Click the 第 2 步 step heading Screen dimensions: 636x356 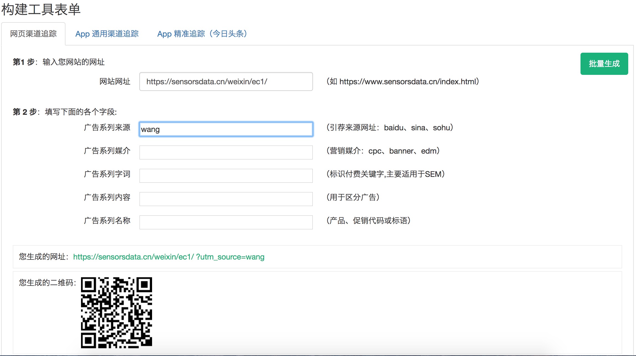[65, 112]
